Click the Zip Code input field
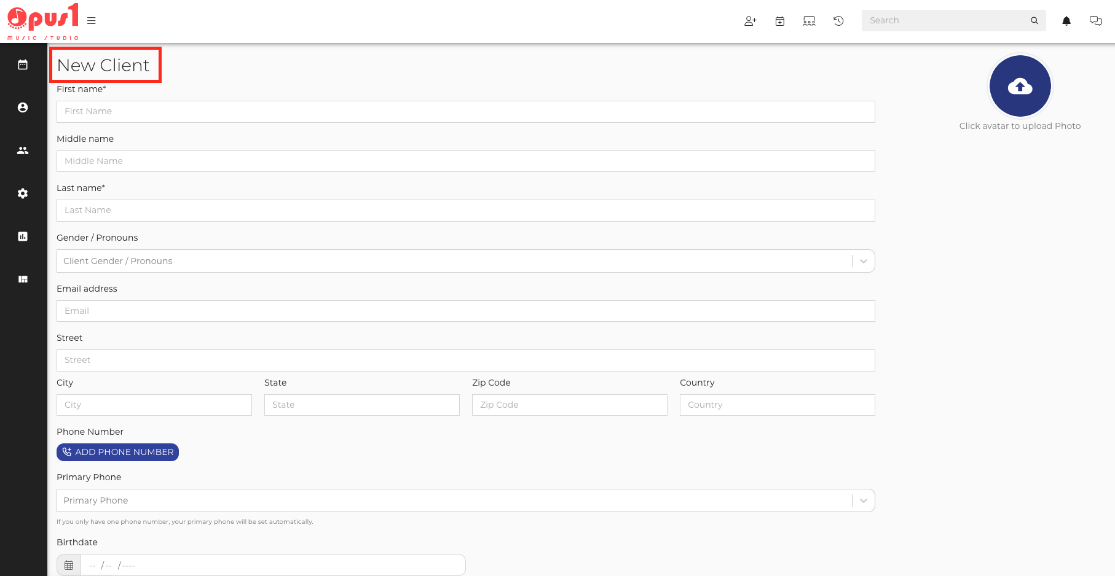The image size is (1115, 576). 570,405
